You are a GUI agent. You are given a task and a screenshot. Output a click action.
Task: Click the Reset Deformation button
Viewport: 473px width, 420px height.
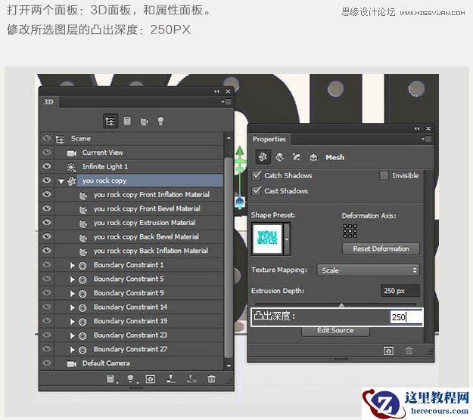click(381, 249)
